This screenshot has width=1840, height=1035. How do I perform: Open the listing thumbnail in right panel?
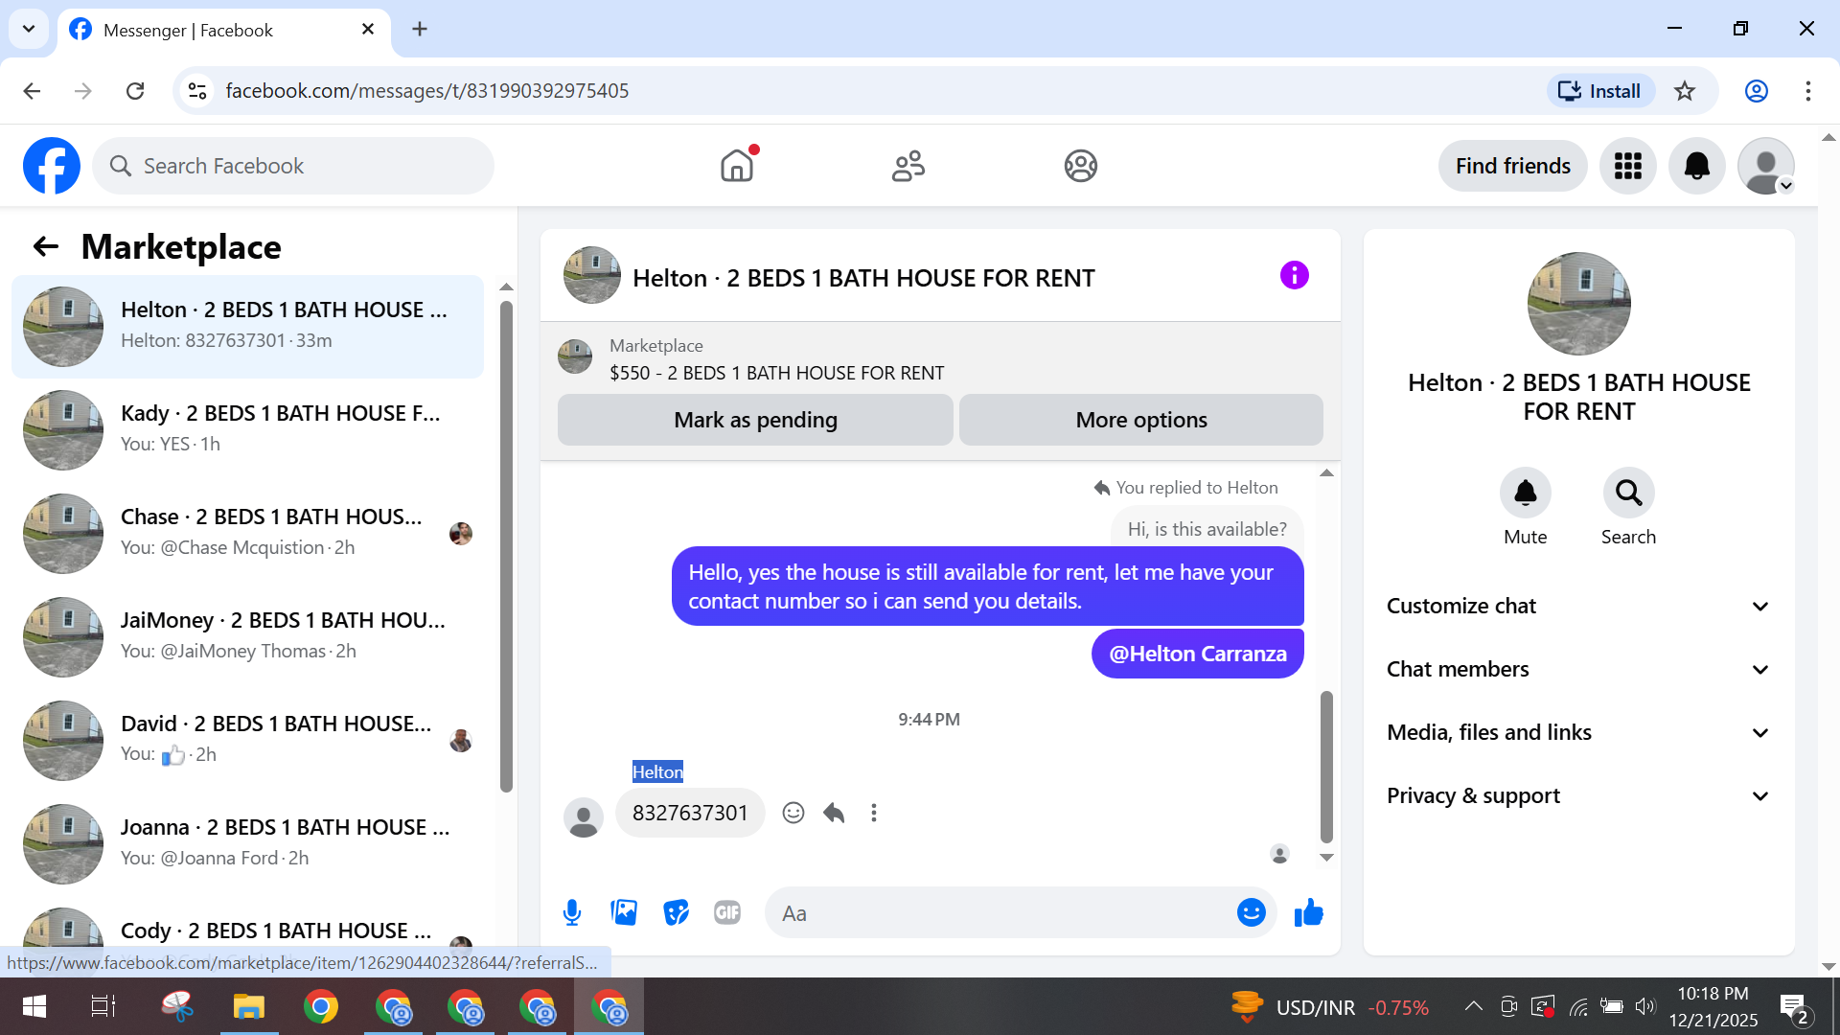(1578, 304)
